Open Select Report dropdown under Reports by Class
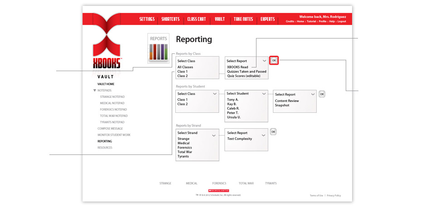435x212 pixels. pyautogui.click(x=264, y=61)
